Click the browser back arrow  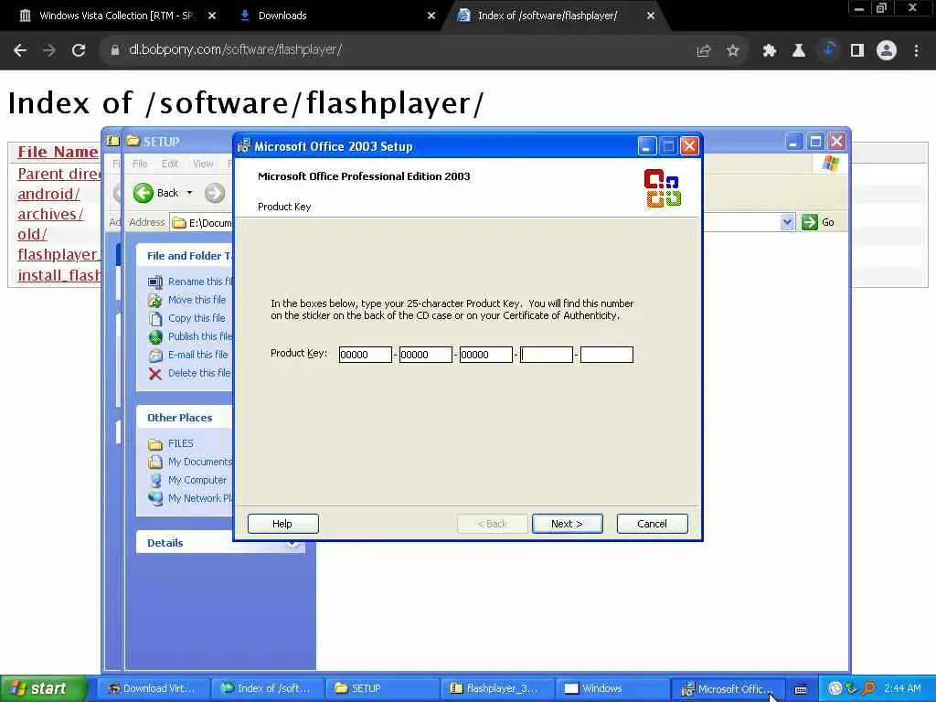pyautogui.click(x=20, y=50)
